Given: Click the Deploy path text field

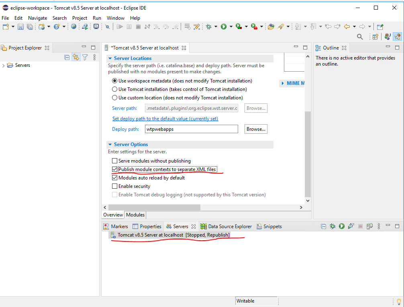Looking at the screenshot, I should pos(192,129).
